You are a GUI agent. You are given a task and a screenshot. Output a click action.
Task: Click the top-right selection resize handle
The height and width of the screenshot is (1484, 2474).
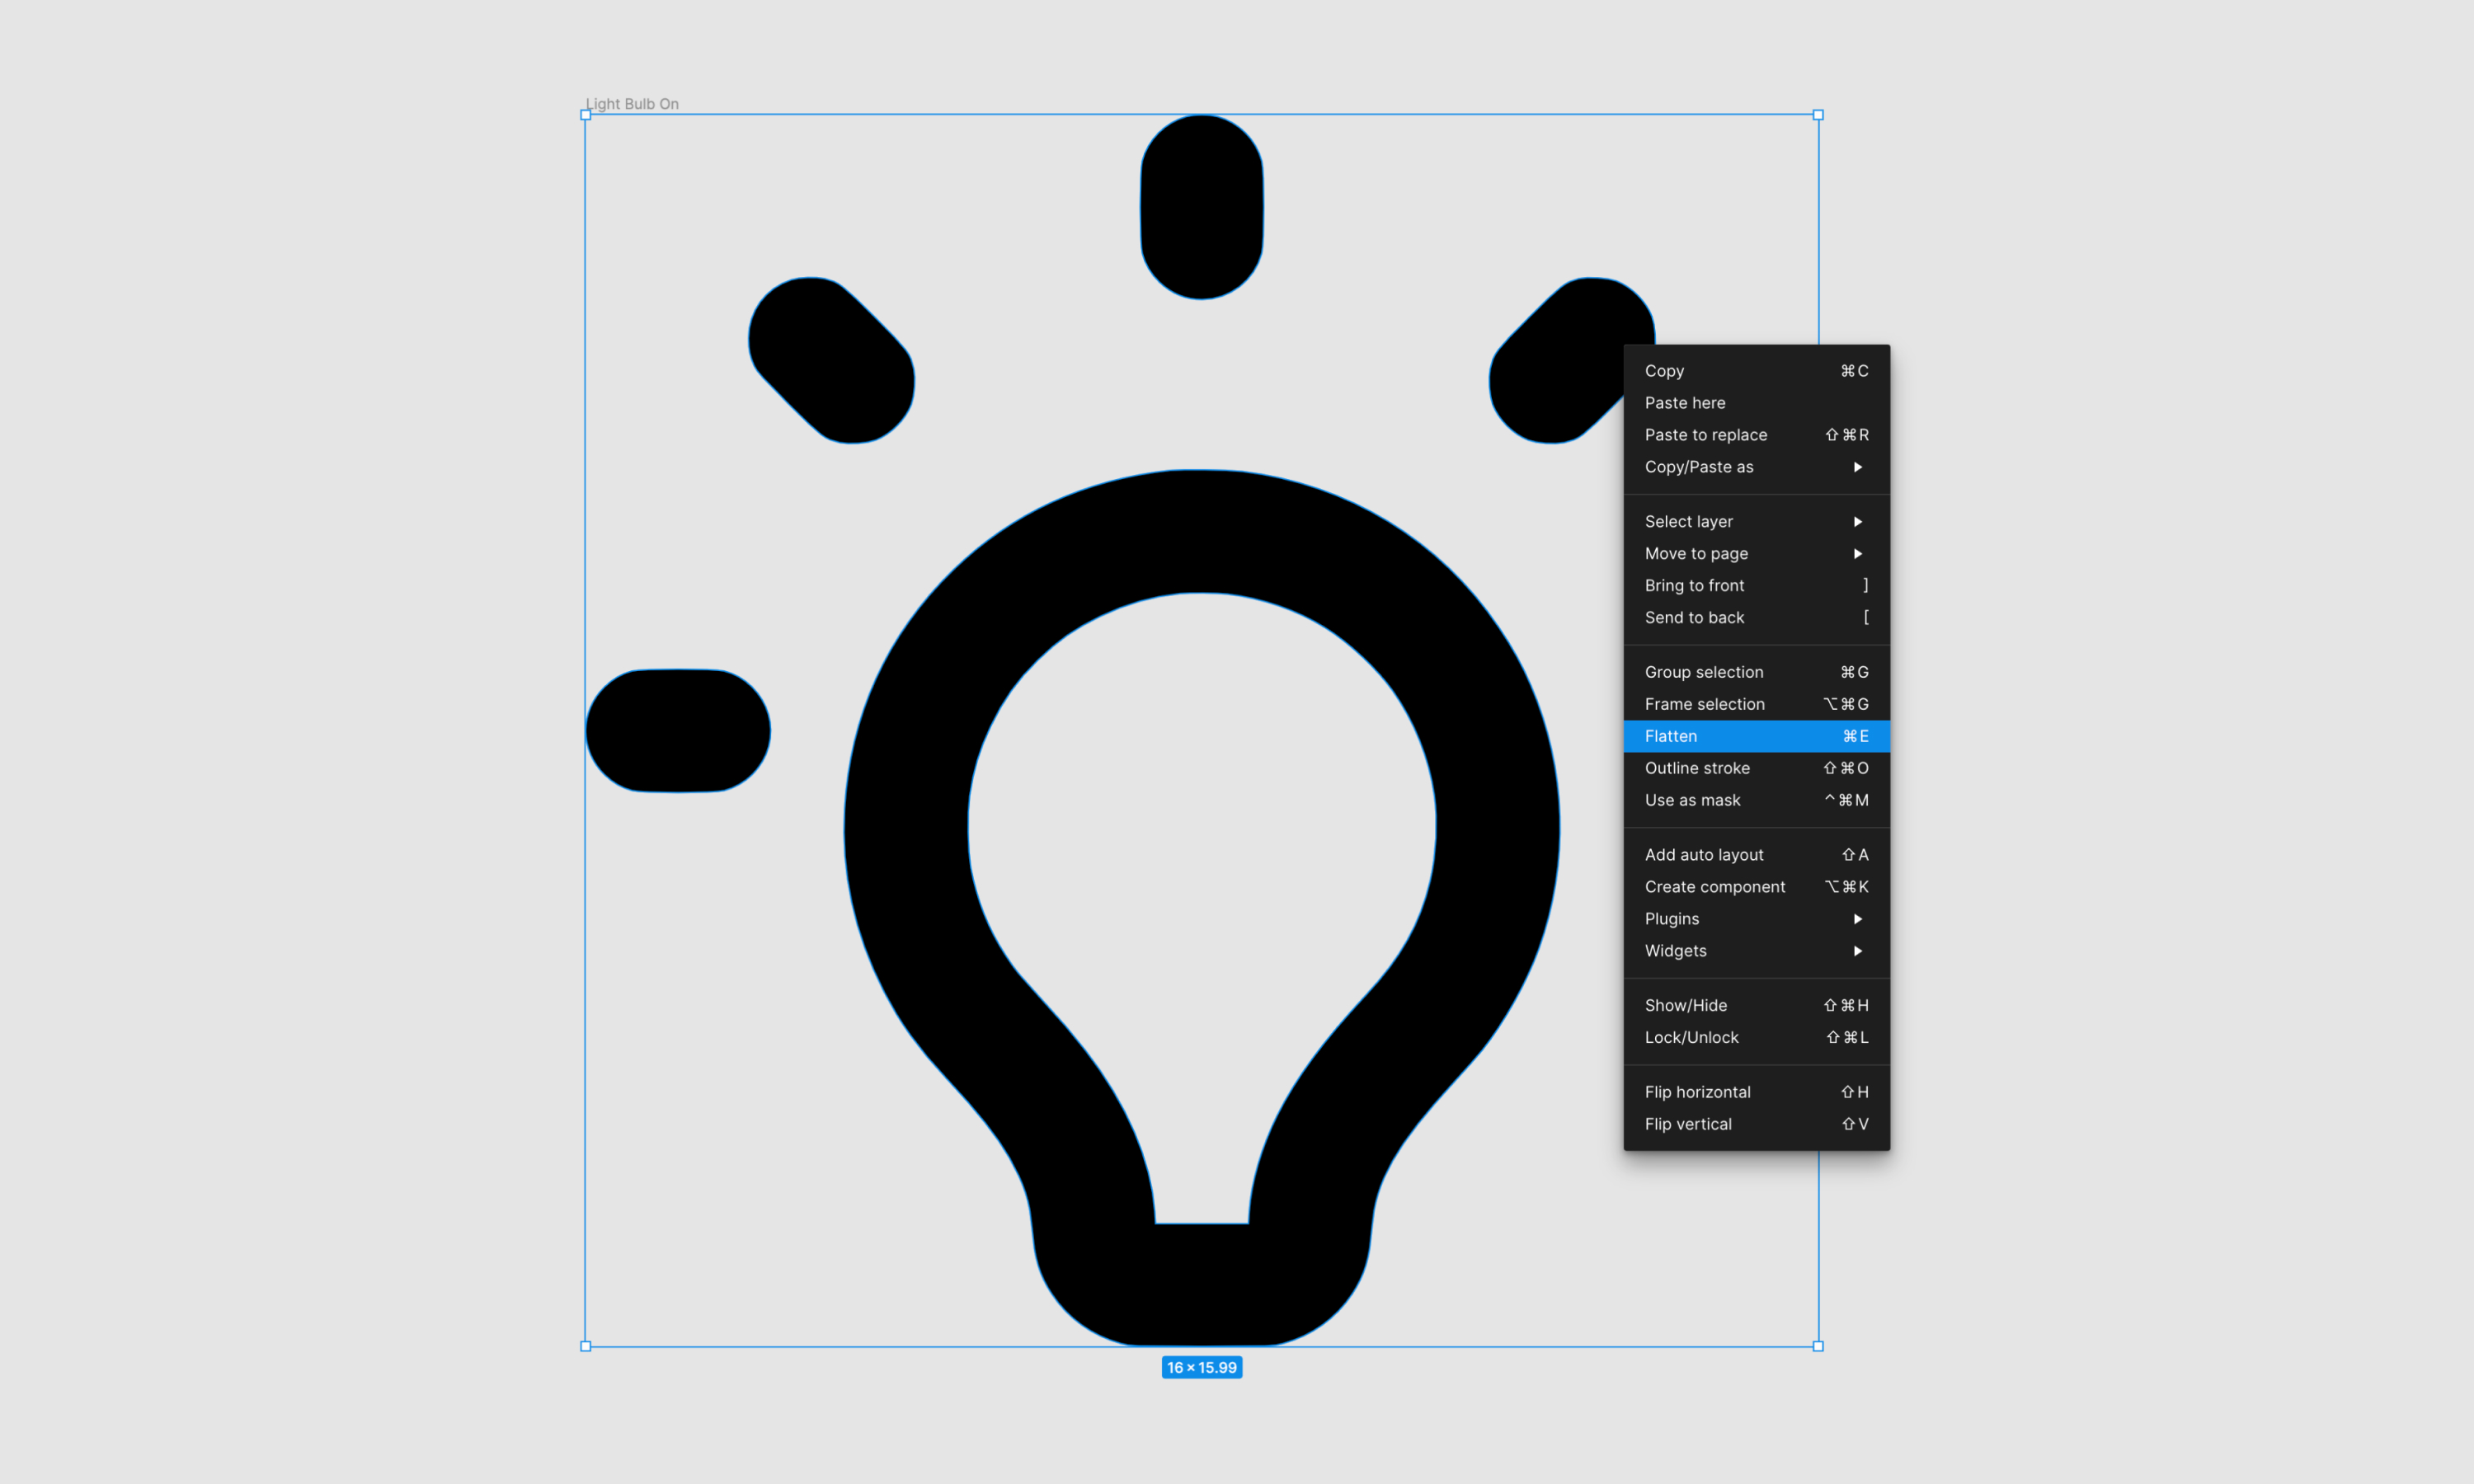1818,115
